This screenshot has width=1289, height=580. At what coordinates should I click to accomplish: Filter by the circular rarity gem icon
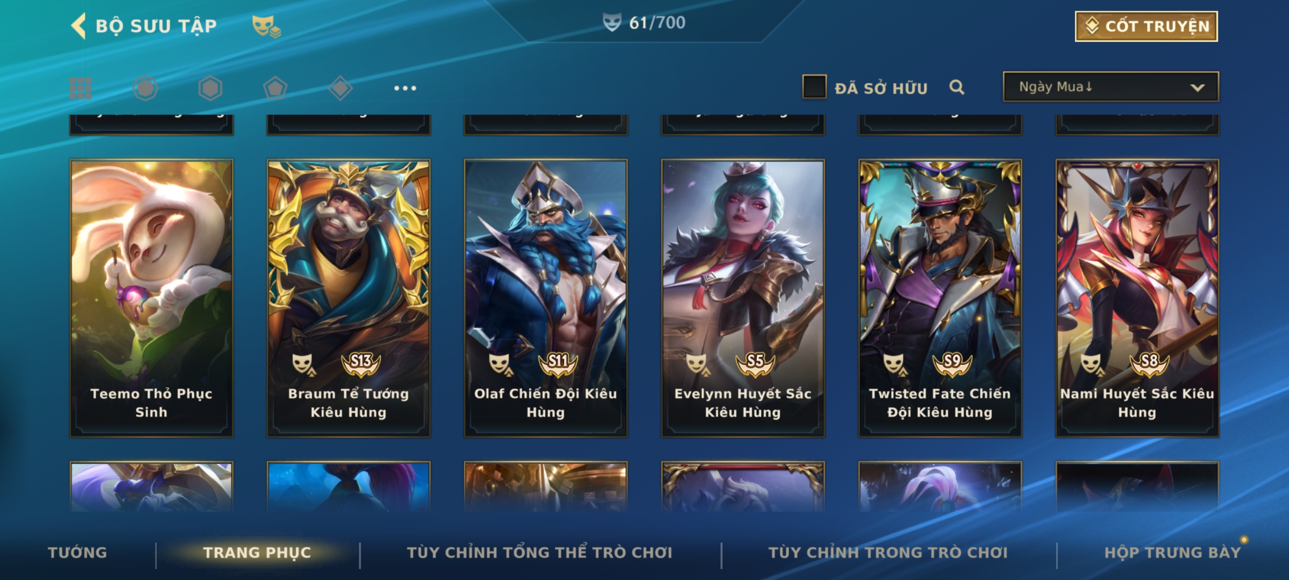(x=146, y=88)
